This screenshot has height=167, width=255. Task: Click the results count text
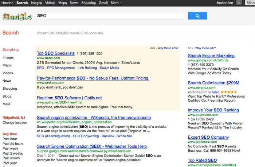pos(70,33)
